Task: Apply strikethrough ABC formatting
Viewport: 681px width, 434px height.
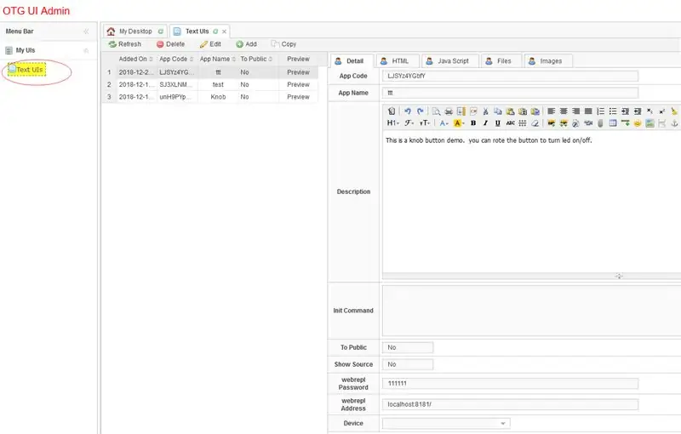Action: (x=510, y=123)
